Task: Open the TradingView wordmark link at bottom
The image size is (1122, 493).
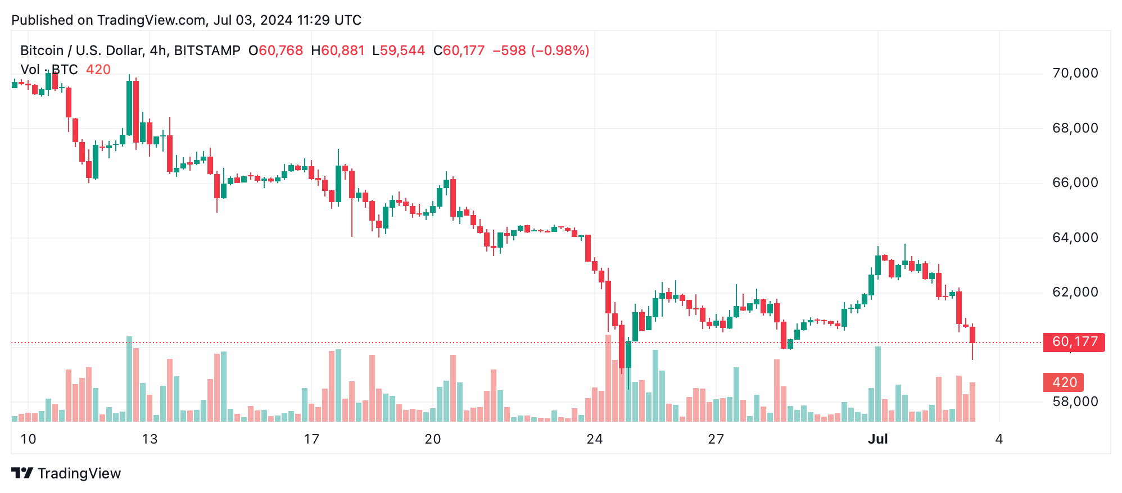Action: 79,473
